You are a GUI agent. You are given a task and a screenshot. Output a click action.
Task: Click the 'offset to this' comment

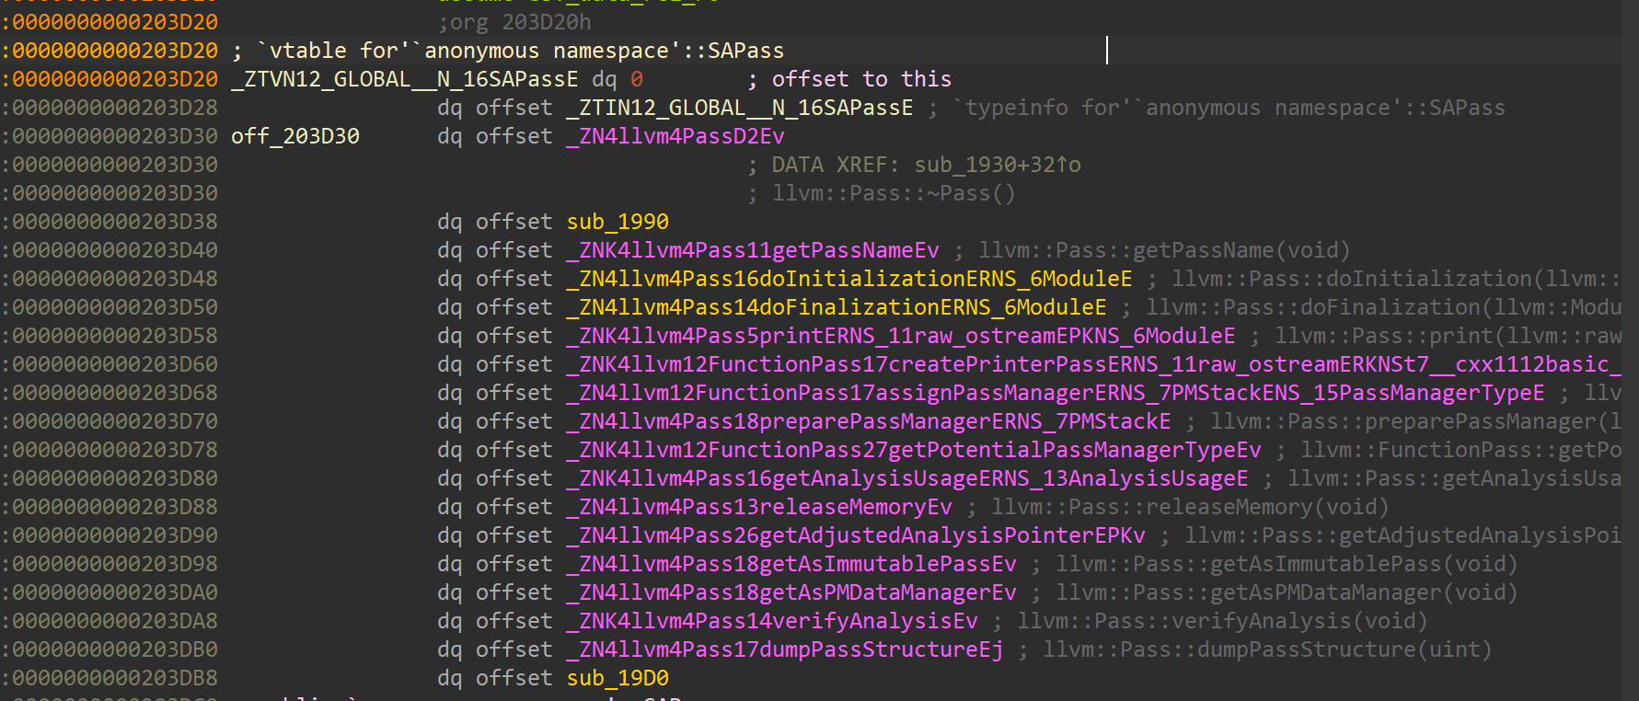pos(861,79)
